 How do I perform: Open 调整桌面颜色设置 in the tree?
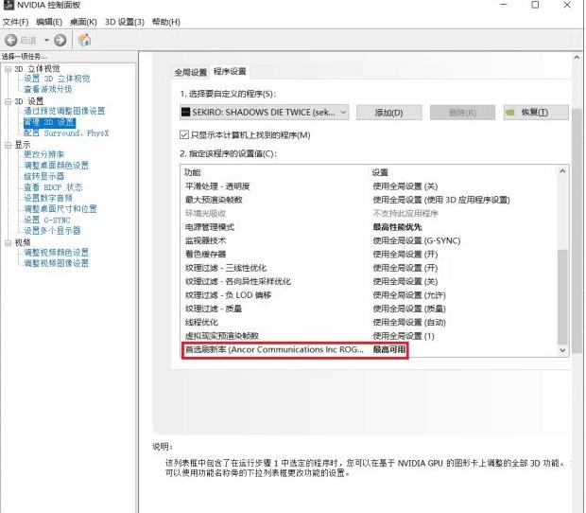click(56, 166)
